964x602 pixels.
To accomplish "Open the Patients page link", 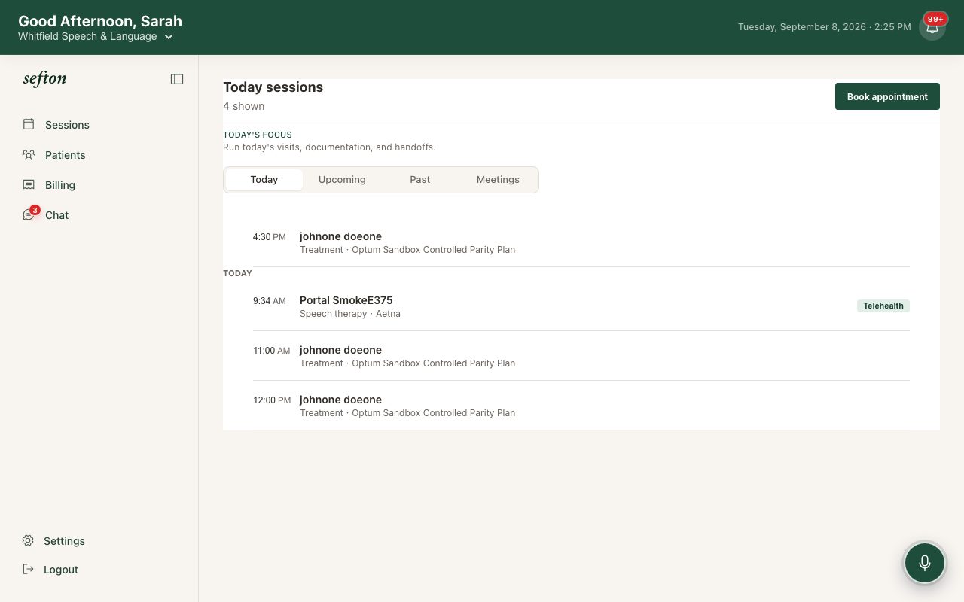I will 66,155.
